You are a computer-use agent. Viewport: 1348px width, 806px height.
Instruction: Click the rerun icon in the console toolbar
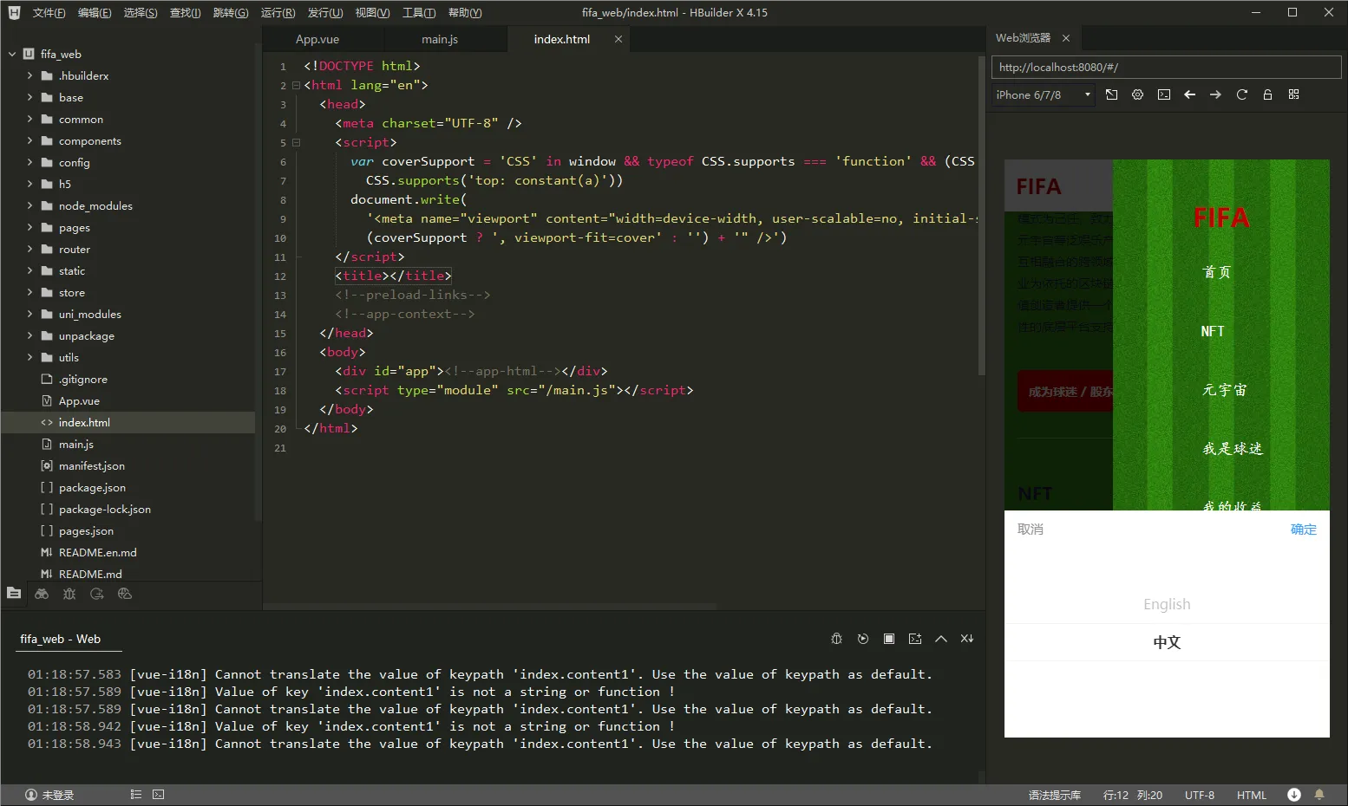coord(862,639)
